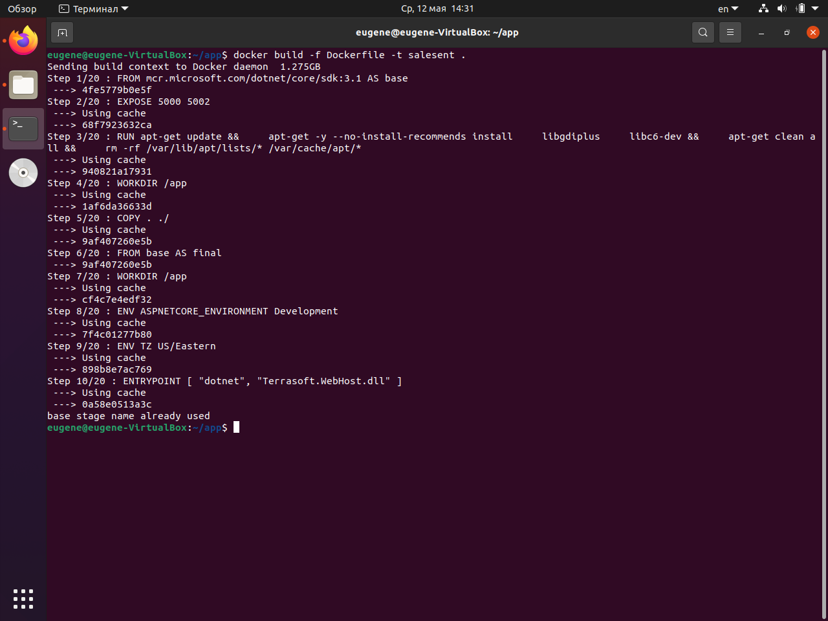Click 'ENV ASPNETCORE_ENVIRONMENT Development' line

tap(193, 311)
